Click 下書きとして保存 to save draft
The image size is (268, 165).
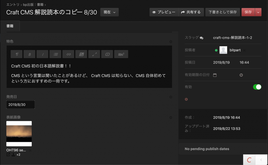pyautogui.click(x=222, y=12)
